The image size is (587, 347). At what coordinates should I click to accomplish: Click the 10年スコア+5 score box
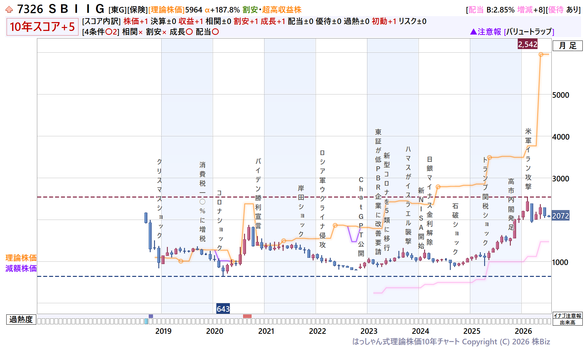[42, 27]
